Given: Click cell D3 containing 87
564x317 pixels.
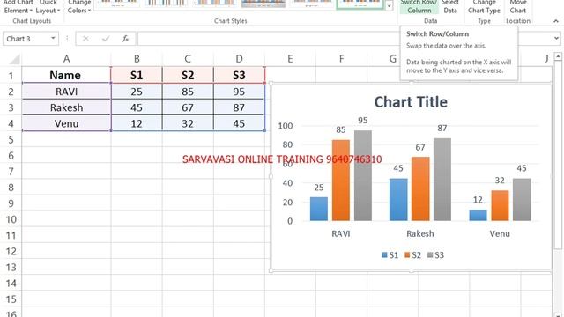Looking at the screenshot, I should click(x=239, y=107).
